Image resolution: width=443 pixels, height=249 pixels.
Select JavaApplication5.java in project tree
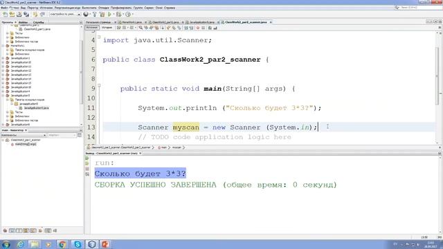(x=36, y=108)
